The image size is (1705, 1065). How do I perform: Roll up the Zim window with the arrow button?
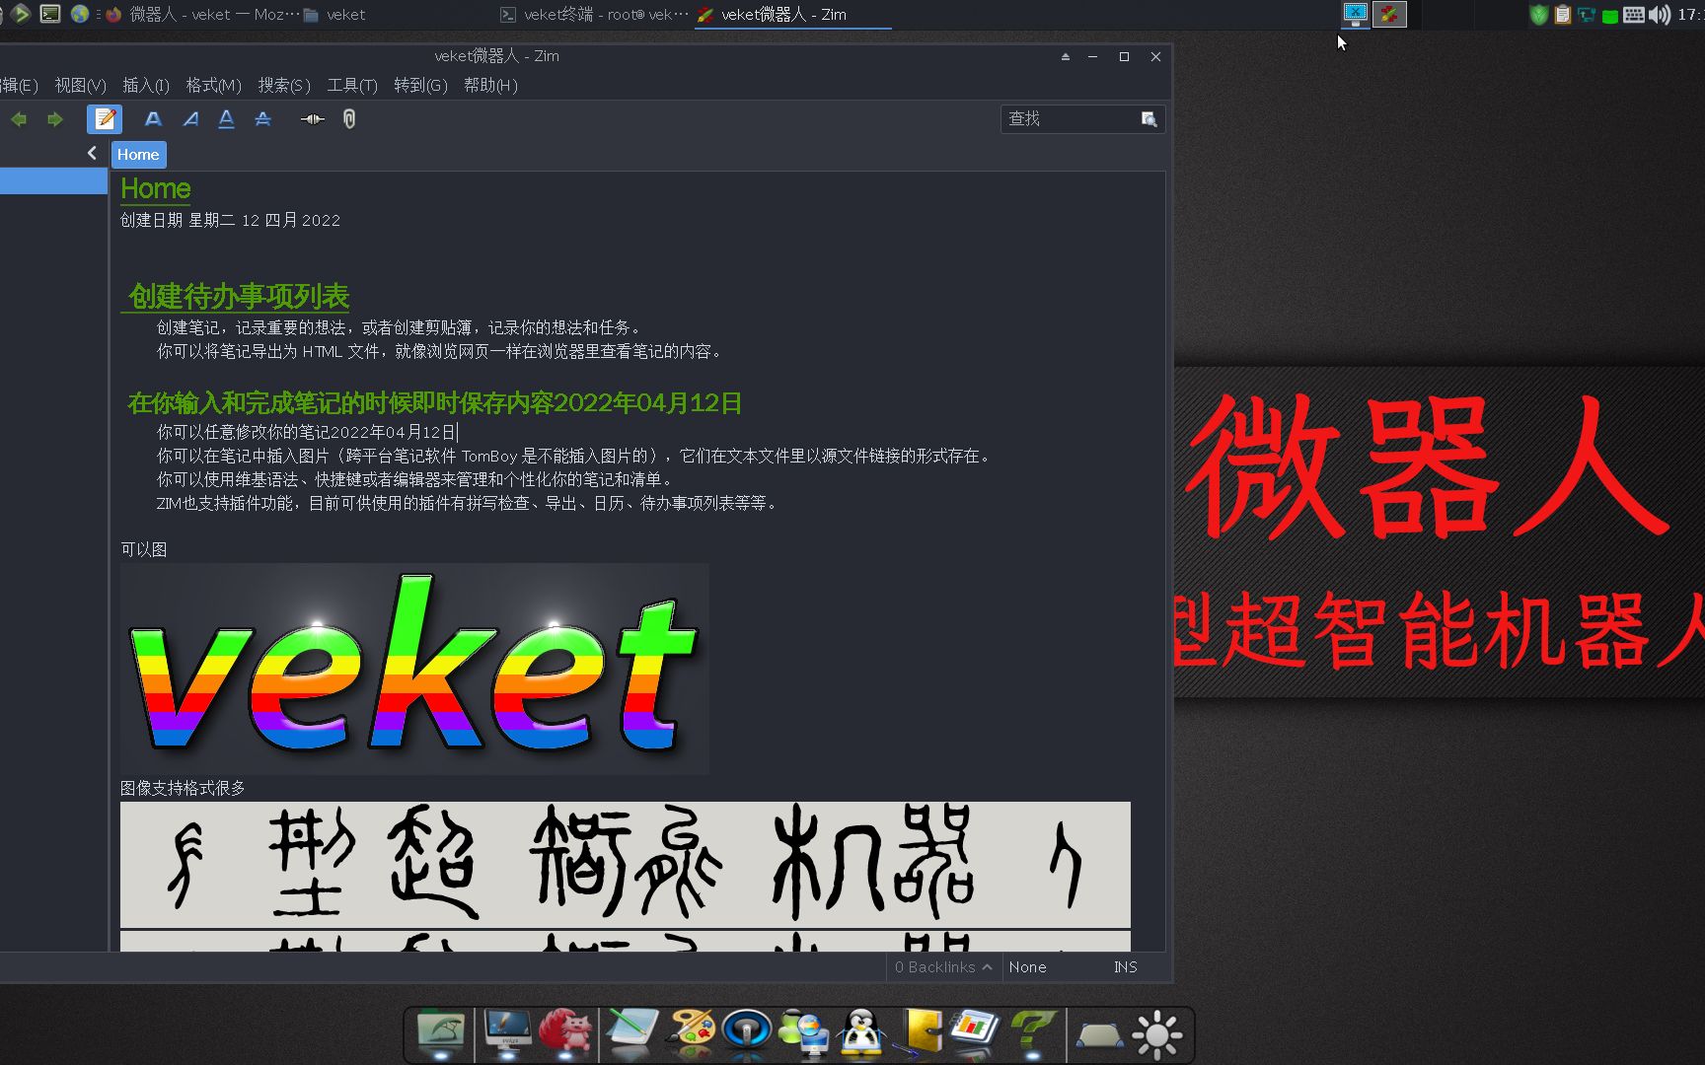pos(1066,57)
